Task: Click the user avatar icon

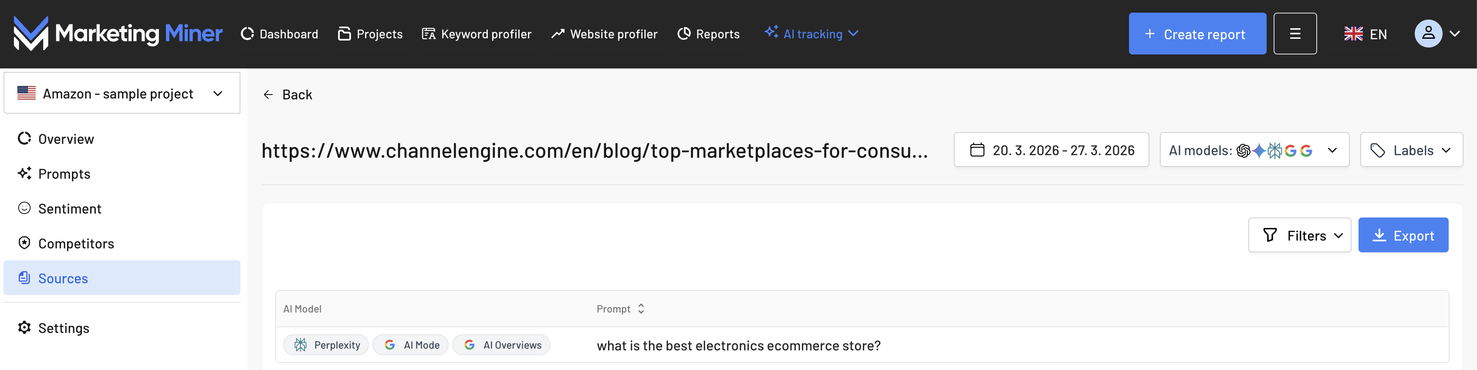Action: tap(1428, 34)
